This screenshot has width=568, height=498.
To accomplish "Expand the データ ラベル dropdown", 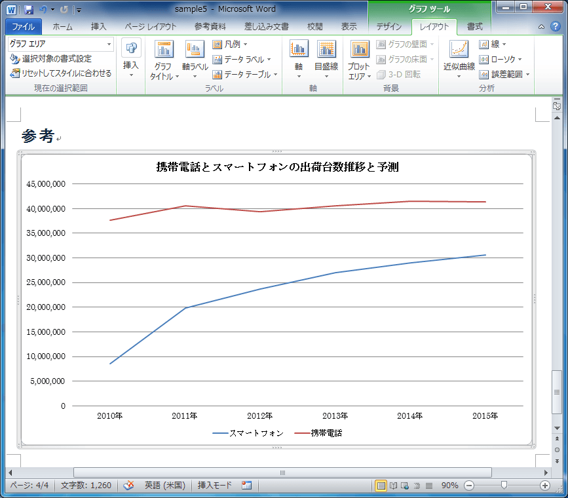I will point(269,60).
